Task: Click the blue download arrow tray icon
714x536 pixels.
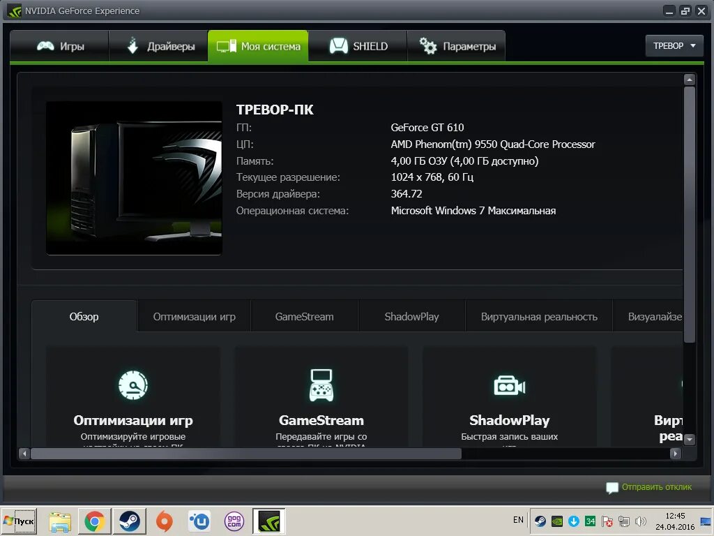Action: click(574, 521)
